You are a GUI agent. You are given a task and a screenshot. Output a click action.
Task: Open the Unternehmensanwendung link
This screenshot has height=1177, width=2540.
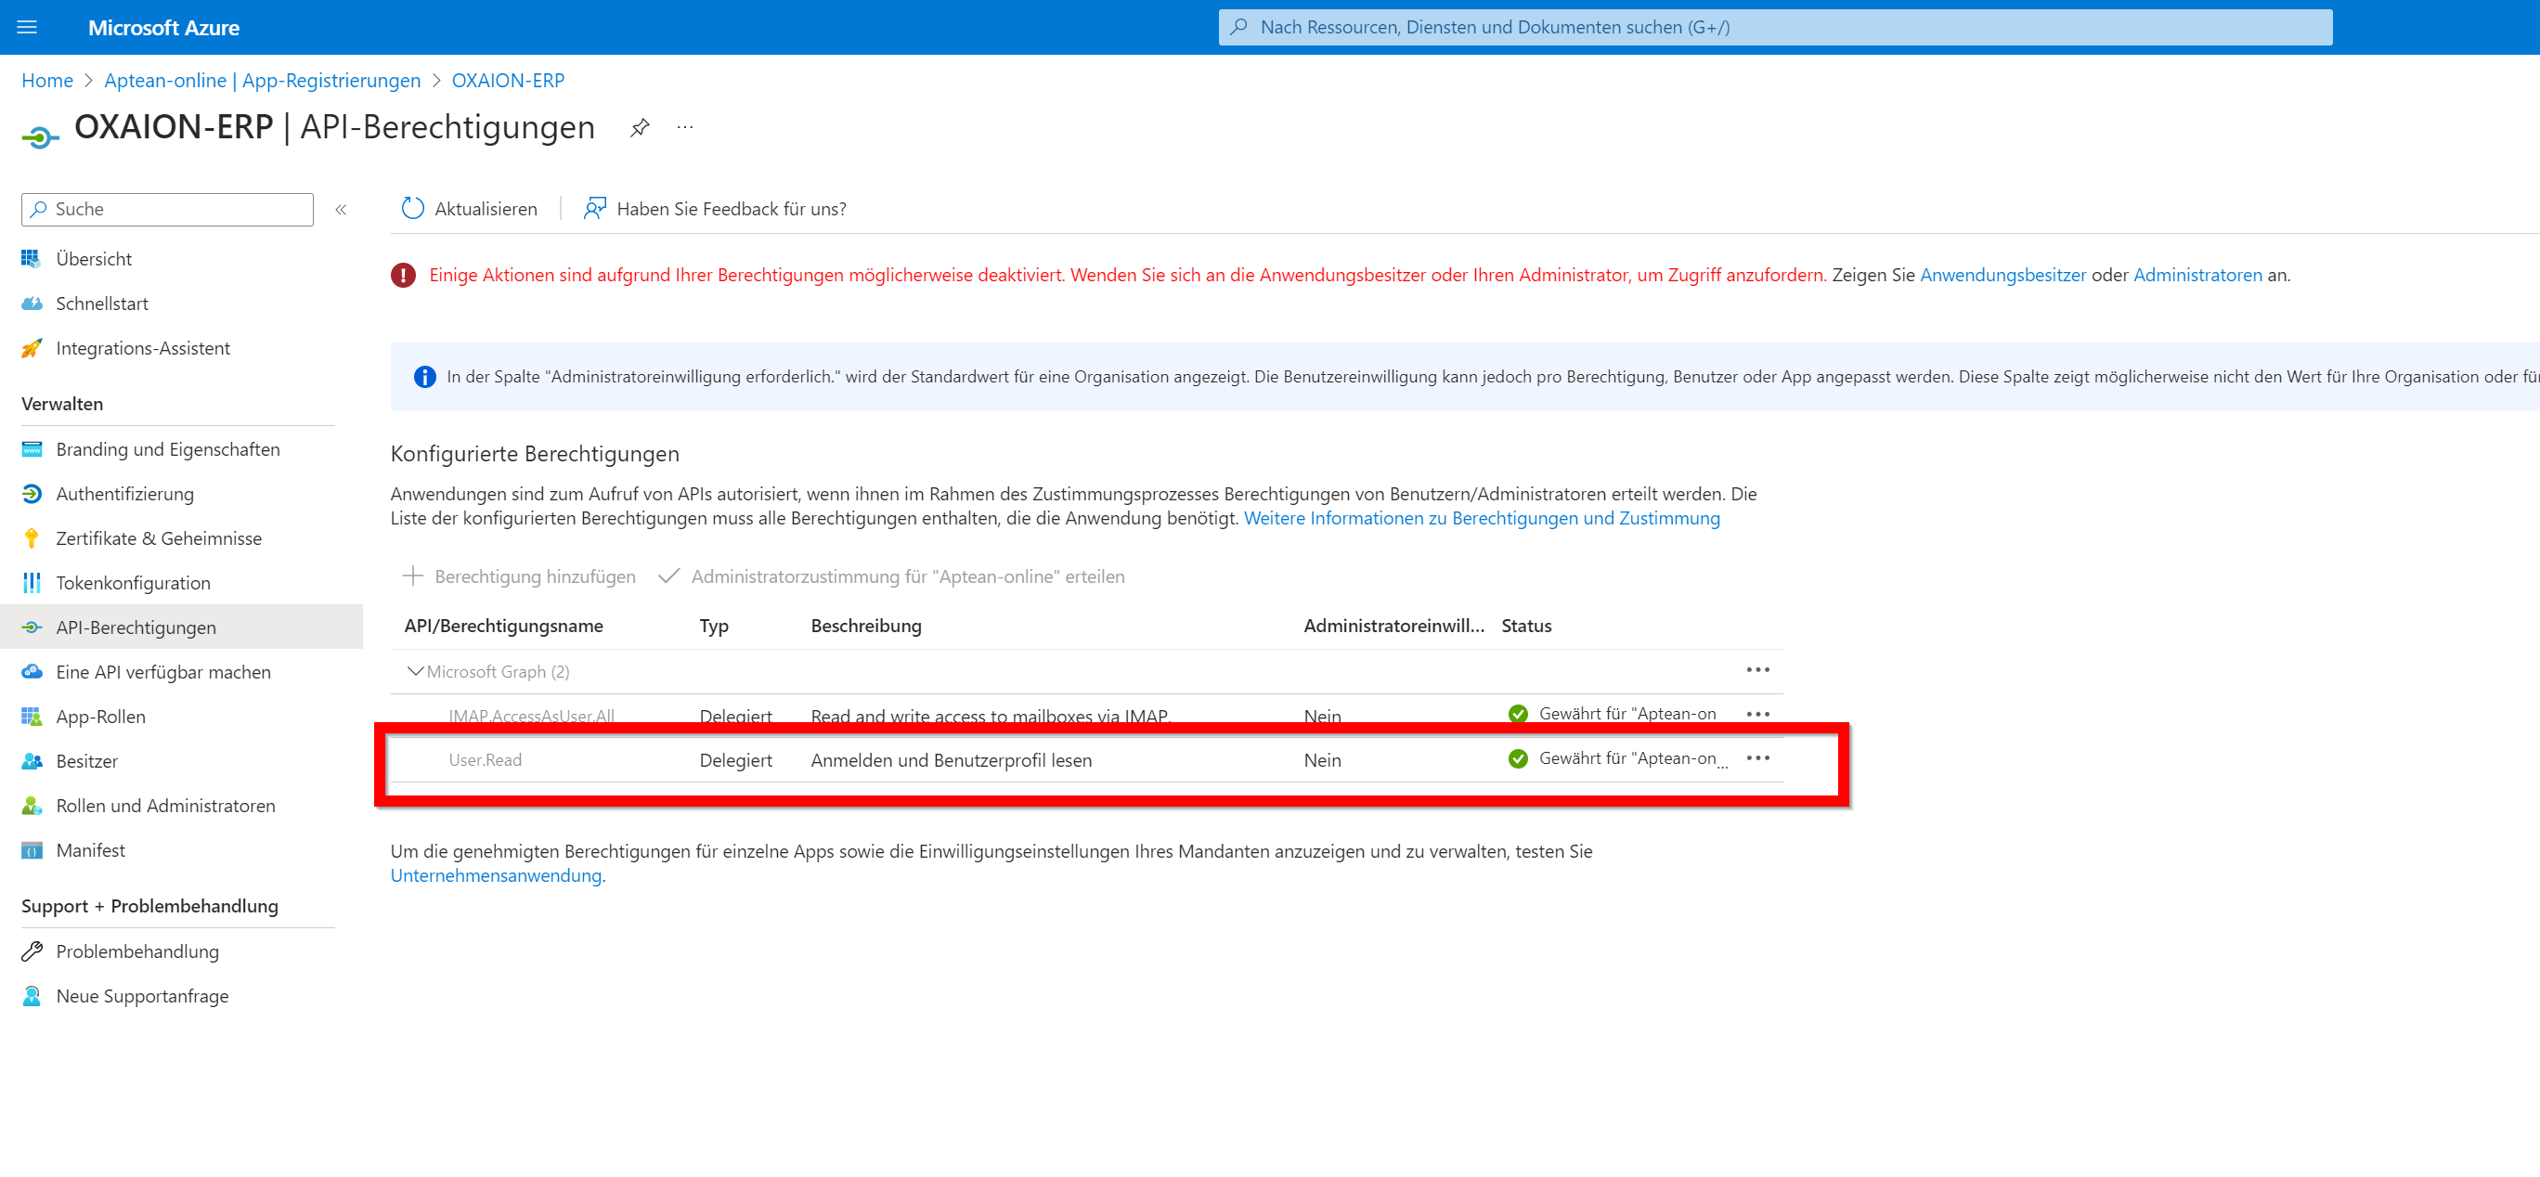click(x=496, y=875)
